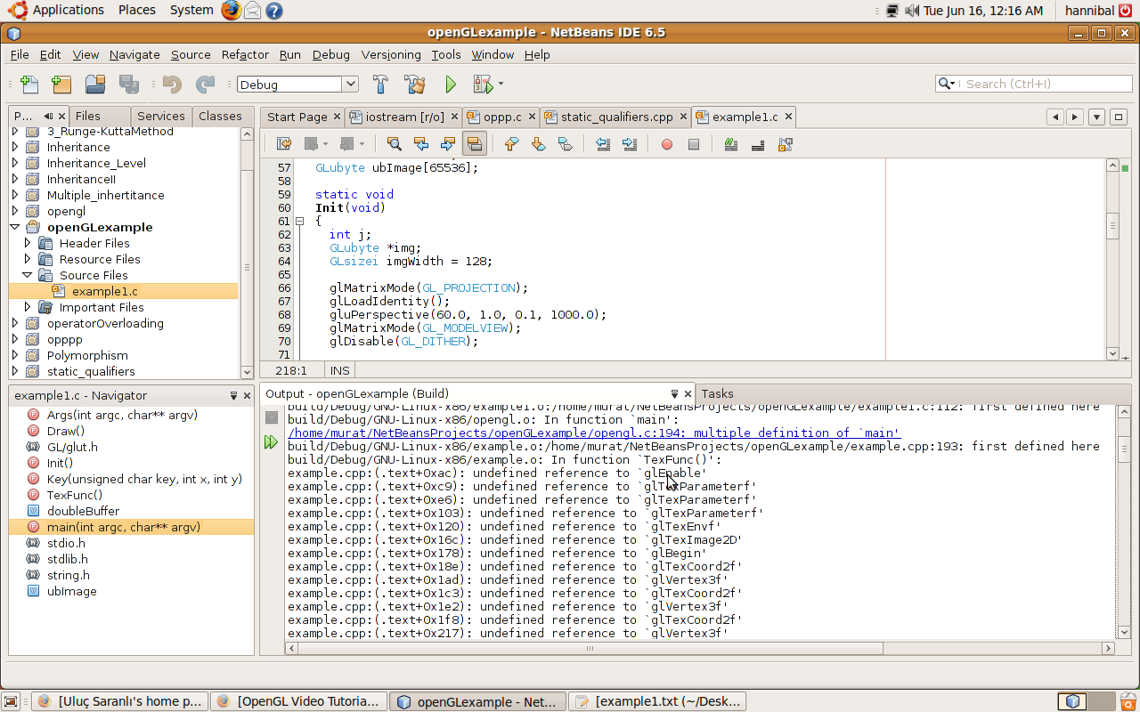Switch to the Start Page editor tab

pos(297,117)
